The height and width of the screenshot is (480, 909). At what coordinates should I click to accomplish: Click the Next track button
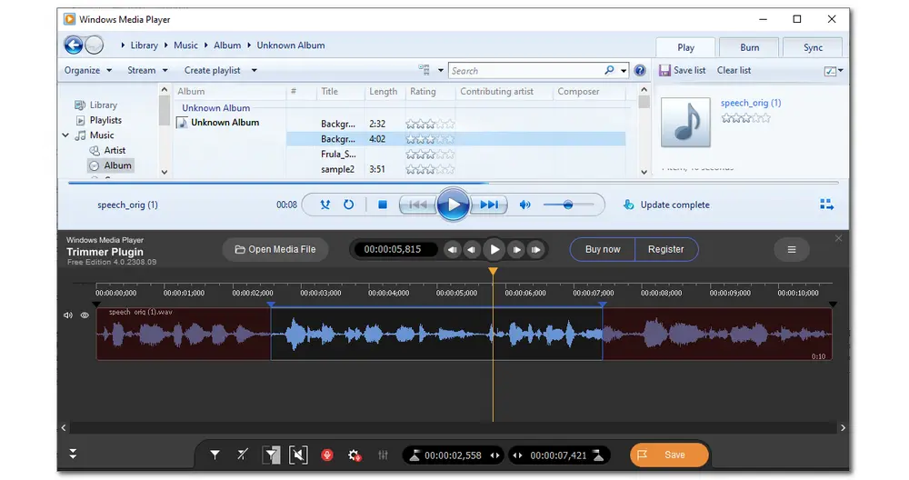click(489, 205)
